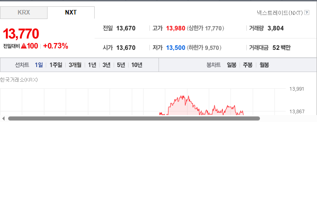Screen dimensions: 317x222
Task: Click the 한국거래소(KRX) chart label
Action: click(19, 80)
